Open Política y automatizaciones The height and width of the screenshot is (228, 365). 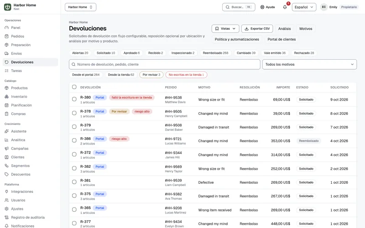tap(237, 39)
